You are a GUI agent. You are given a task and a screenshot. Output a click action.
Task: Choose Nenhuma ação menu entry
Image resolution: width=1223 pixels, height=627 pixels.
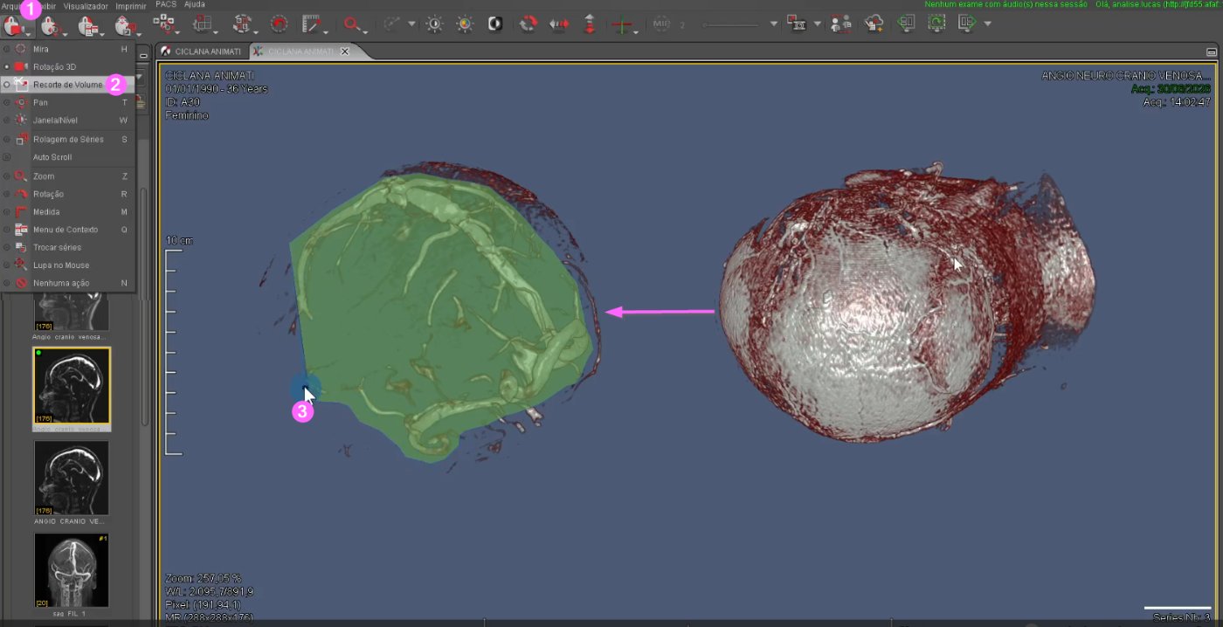[x=68, y=283]
